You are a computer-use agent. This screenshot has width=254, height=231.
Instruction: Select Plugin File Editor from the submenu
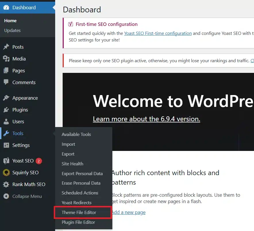78,222
